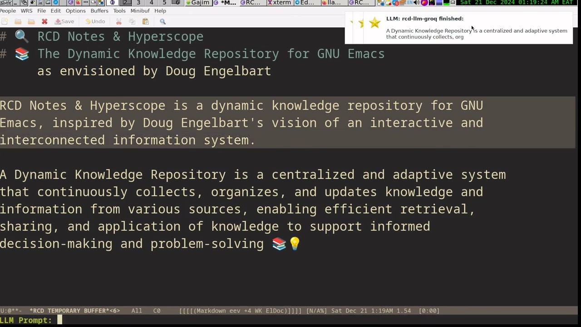Viewport: 581px width, 327px height.
Task: Click the Open directory folder icon
Action: tap(31, 21)
